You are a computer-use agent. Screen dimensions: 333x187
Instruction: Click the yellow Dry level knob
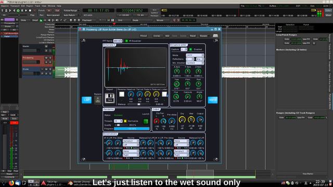point(182,120)
